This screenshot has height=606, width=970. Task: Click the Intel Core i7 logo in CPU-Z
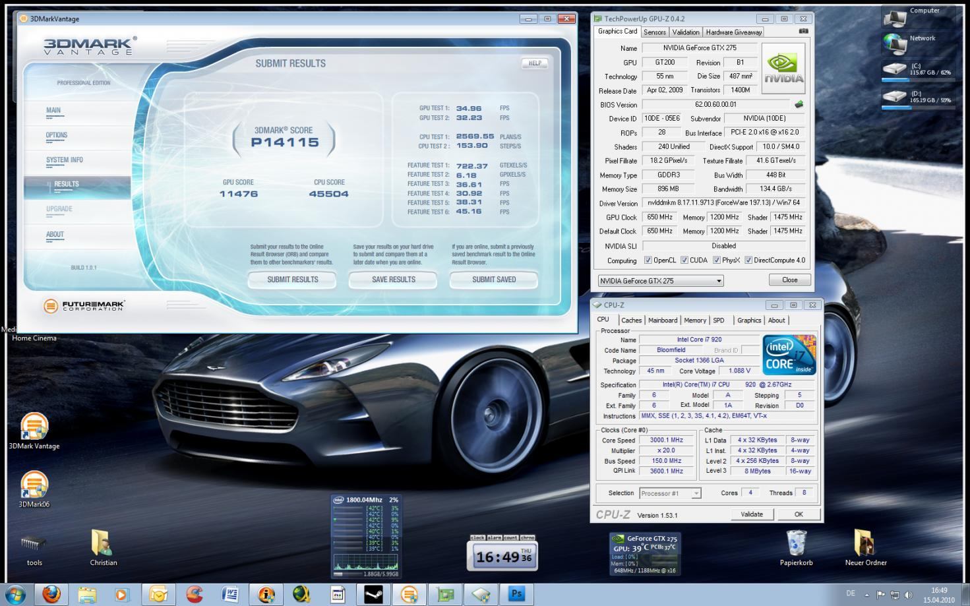pos(789,355)
